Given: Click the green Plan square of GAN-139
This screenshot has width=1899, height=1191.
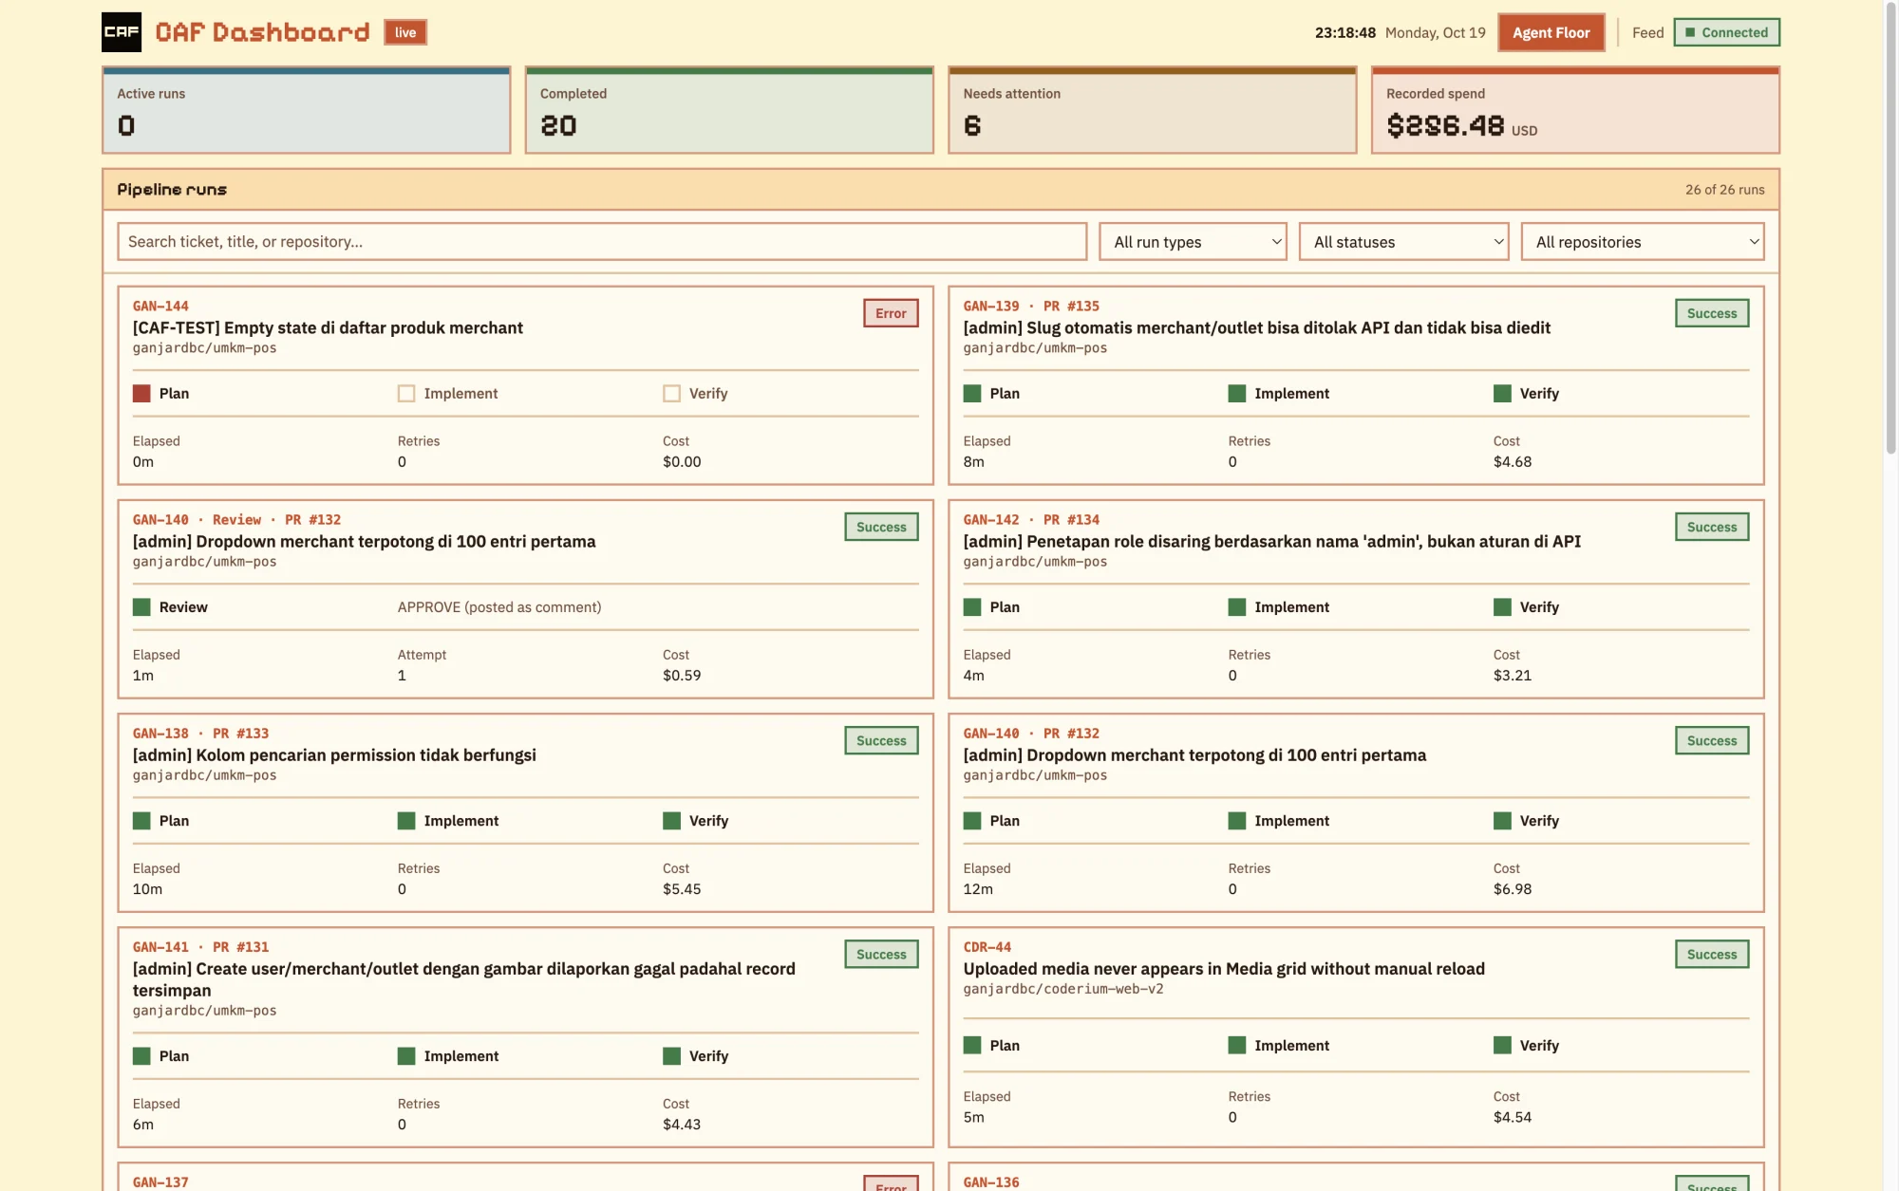Looking at the screenshot, I should click(972, 394).
